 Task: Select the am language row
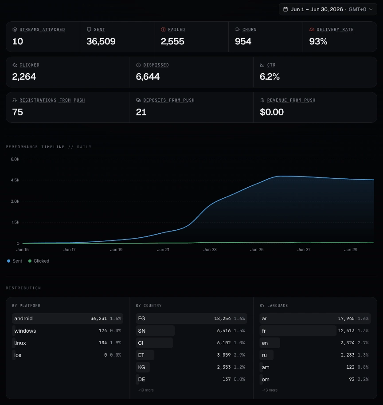pos(315,367)
